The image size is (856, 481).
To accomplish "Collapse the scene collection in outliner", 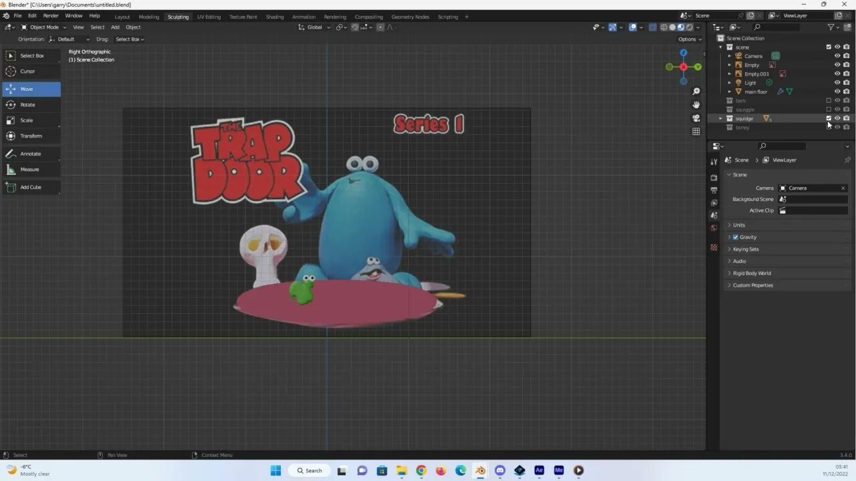I will pos(721,47).
